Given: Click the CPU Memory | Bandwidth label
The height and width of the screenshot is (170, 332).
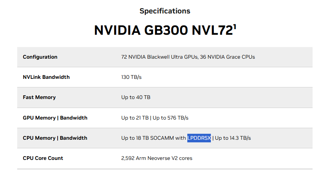Looking at the screenshot, I should point(55,138).
